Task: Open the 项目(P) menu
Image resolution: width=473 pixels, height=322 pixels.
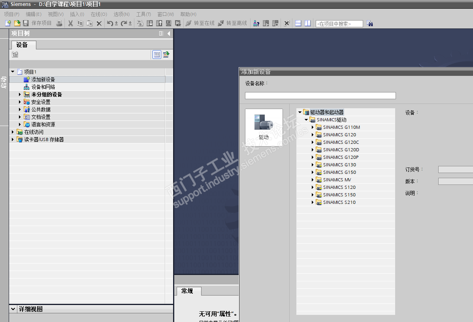Action: (x=12, y=14)
